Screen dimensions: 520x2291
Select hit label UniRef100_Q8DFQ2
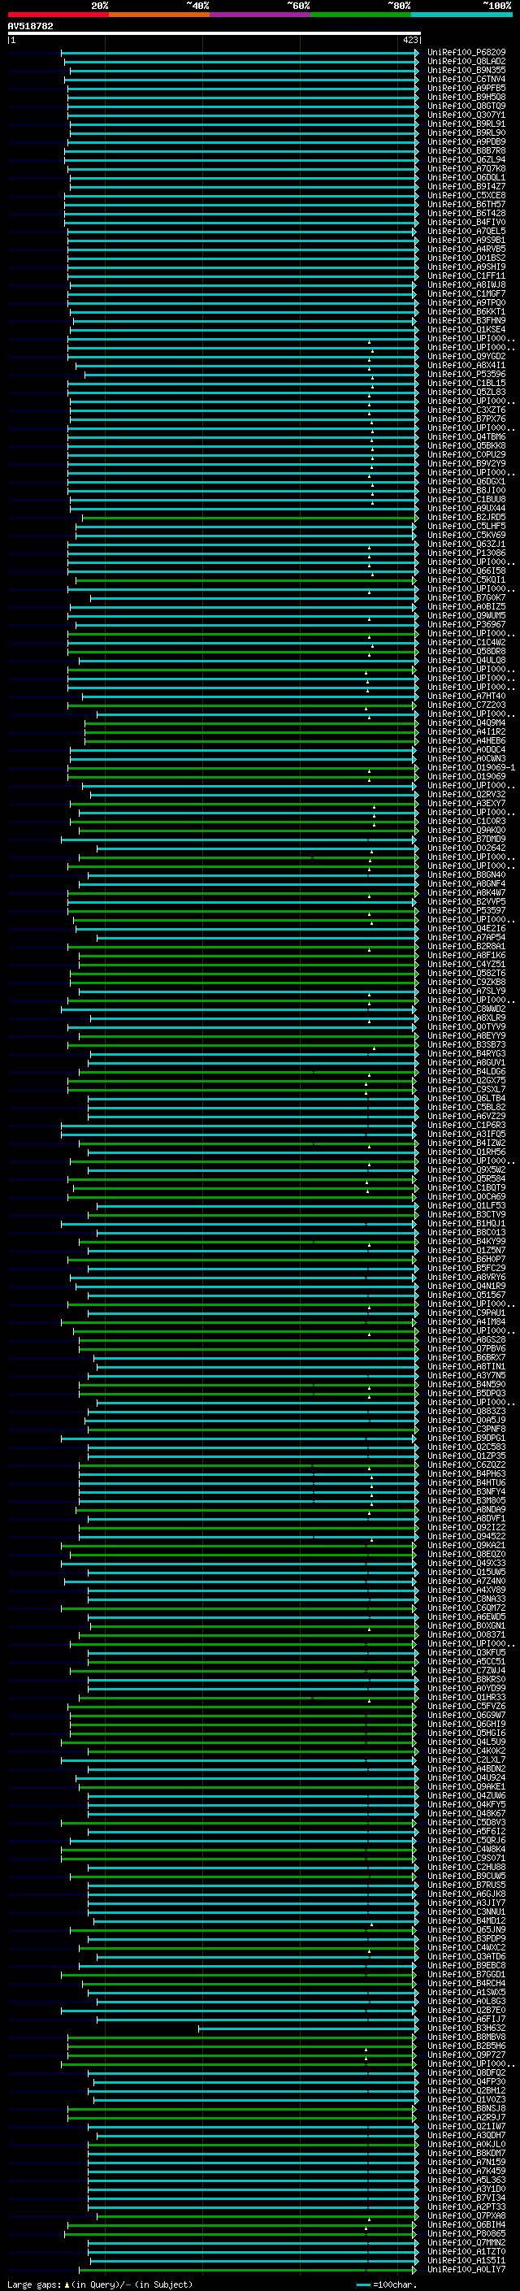pyautogui.click(x=466, y=2072)
